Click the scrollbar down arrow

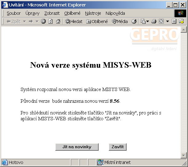pos(184,155)
